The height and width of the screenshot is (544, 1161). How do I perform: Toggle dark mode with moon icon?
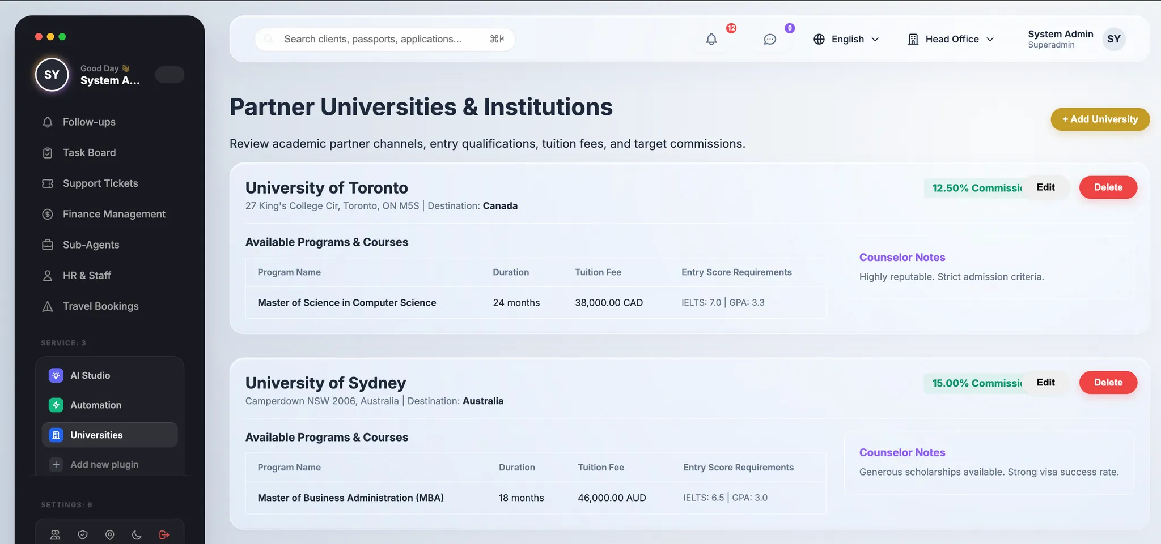[137, 534]
